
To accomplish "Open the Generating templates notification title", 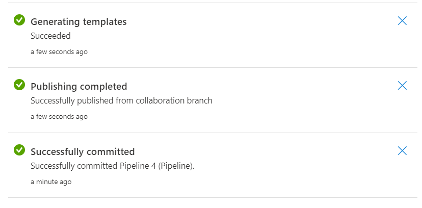I will point(78,22).
